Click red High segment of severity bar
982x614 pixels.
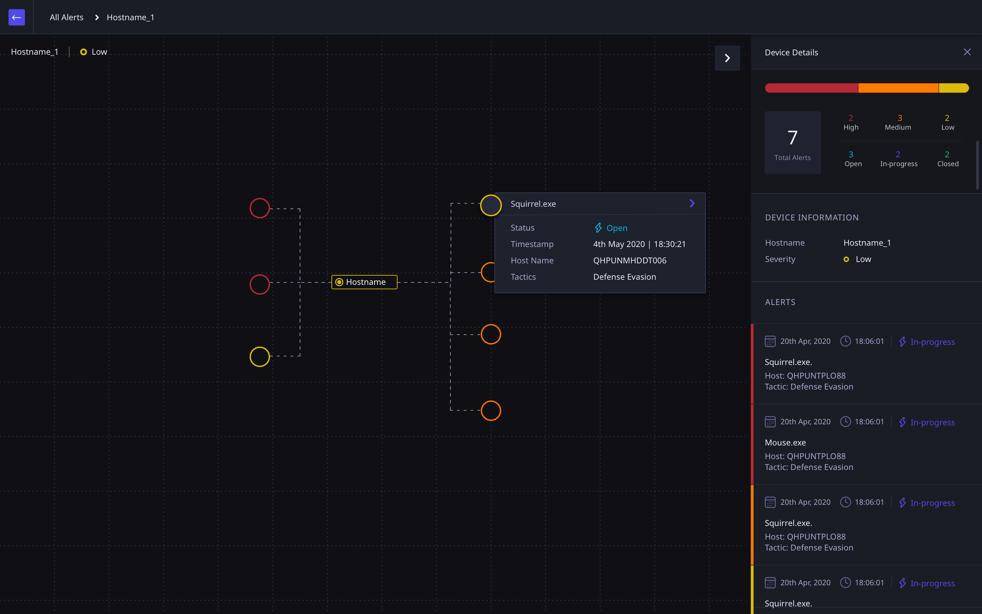point(811,88)
